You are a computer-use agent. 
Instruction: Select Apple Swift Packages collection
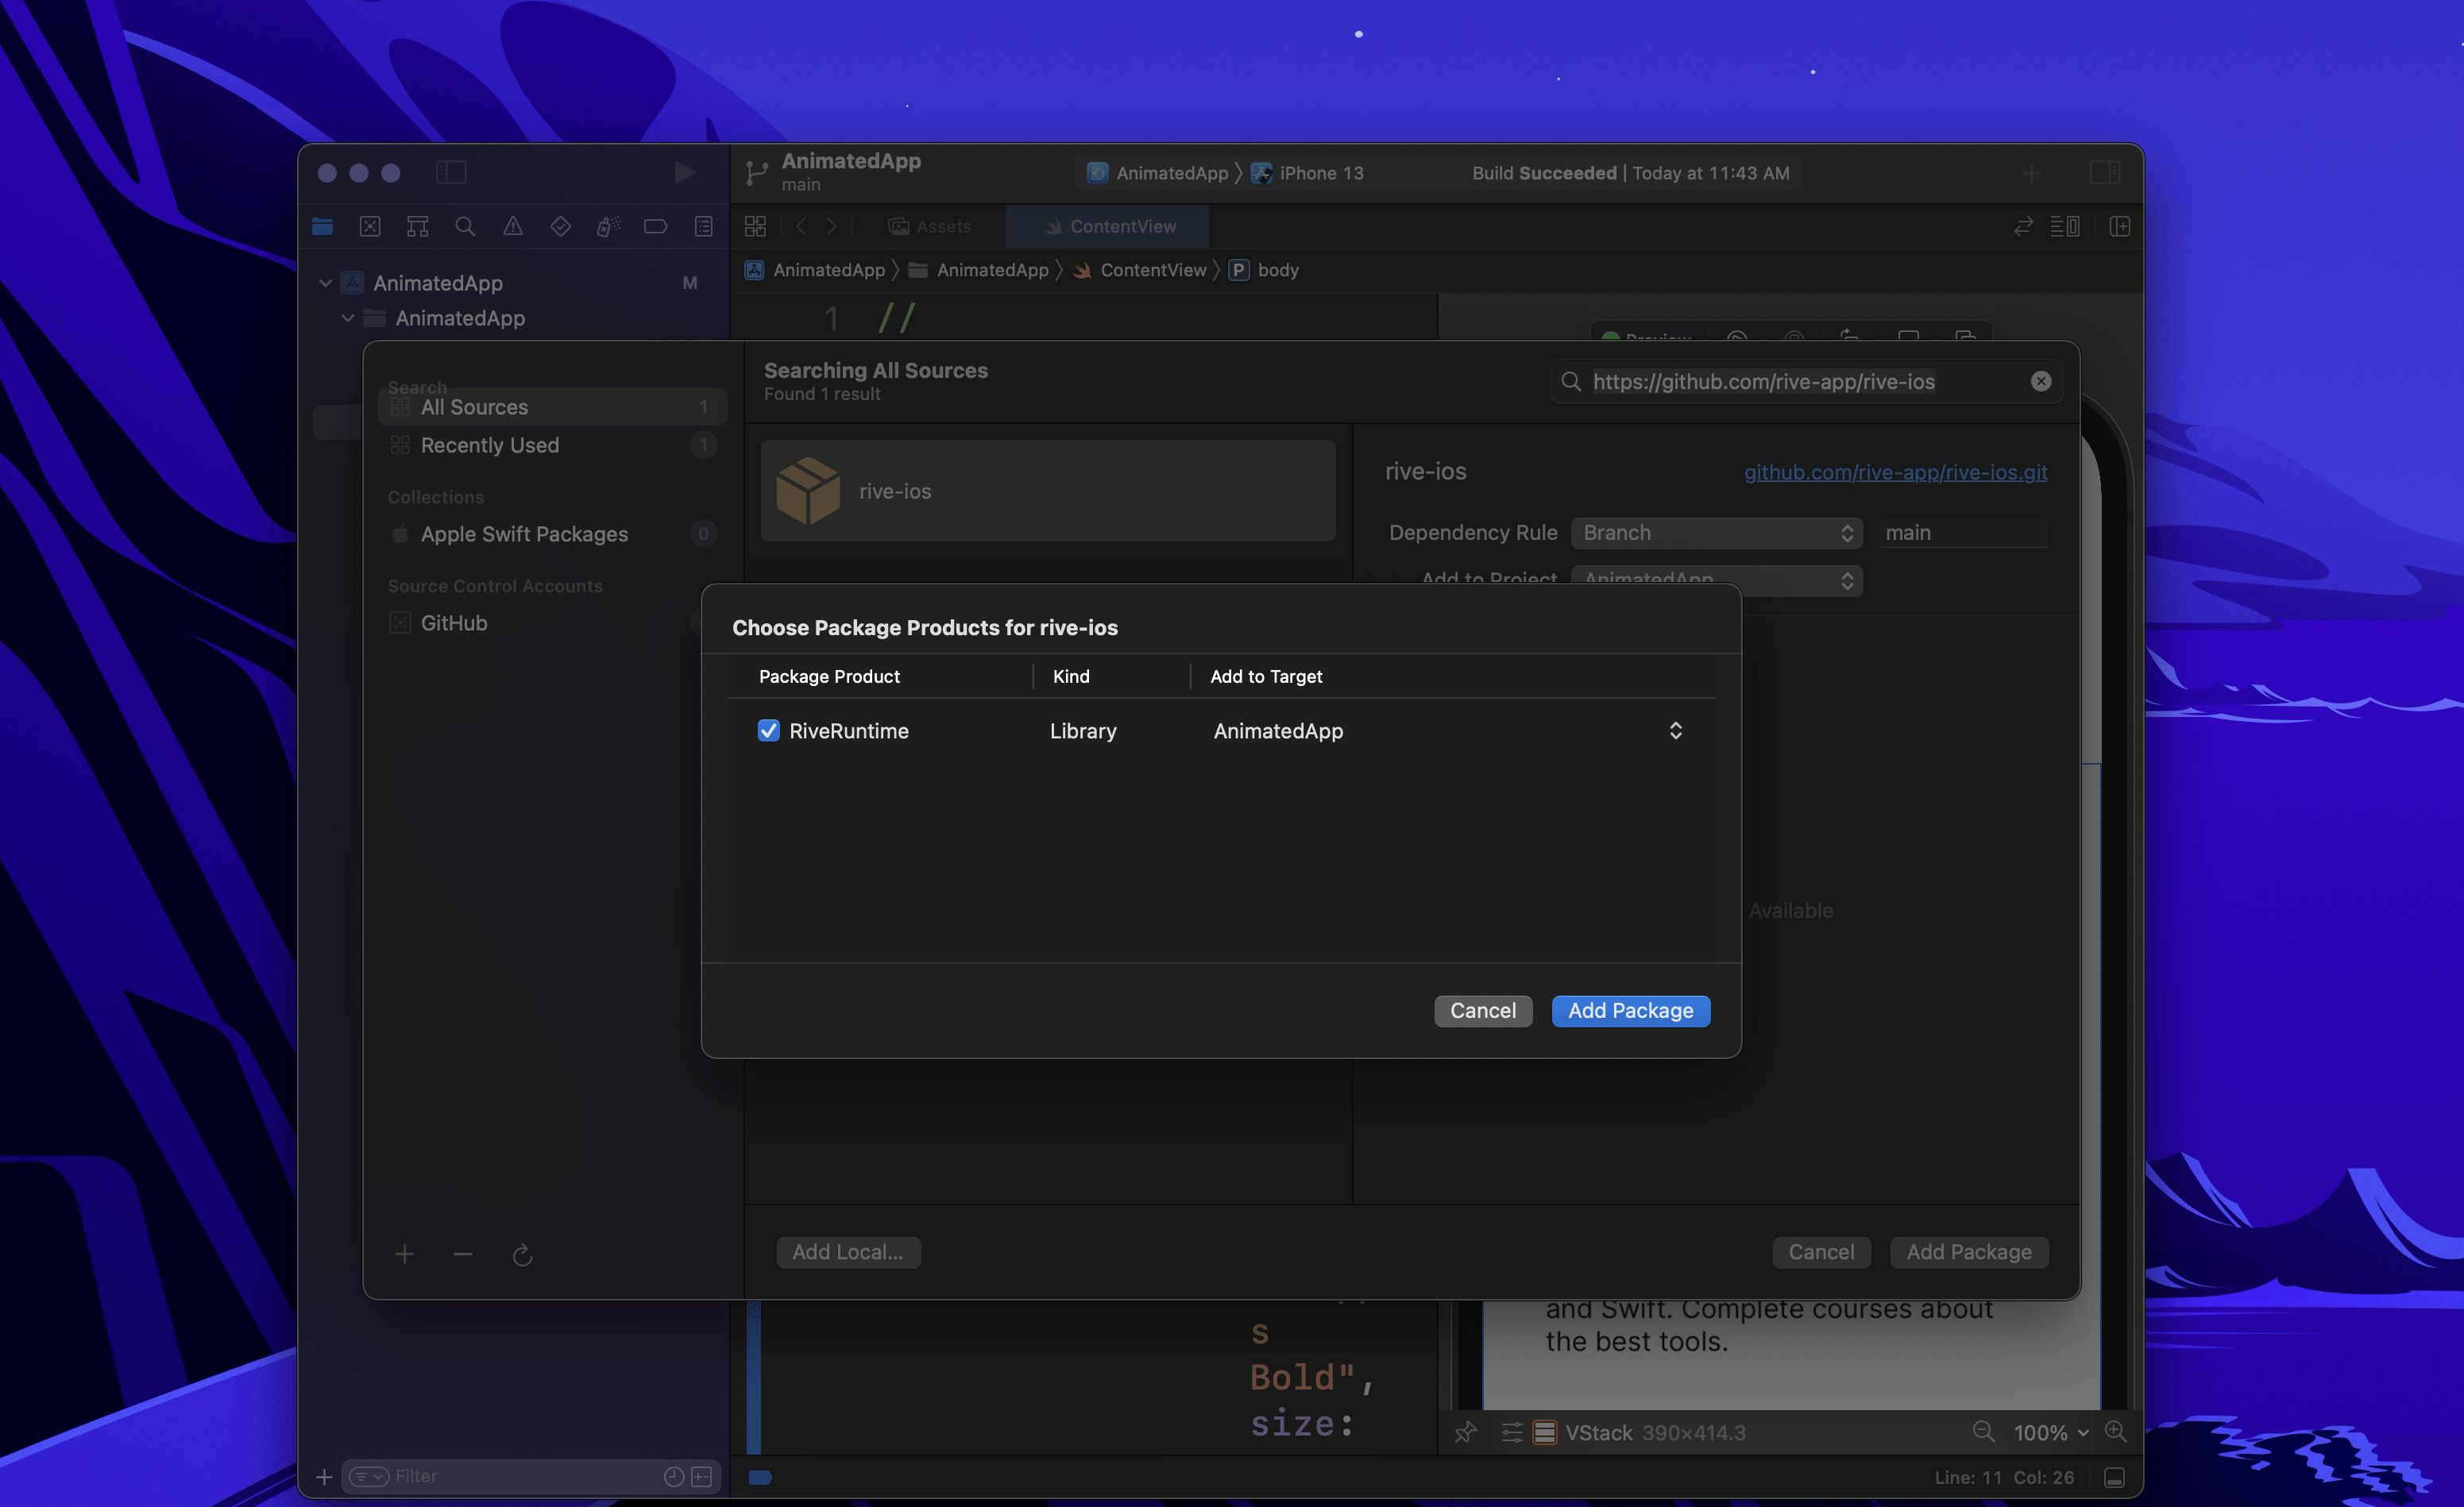click(524, 534)
